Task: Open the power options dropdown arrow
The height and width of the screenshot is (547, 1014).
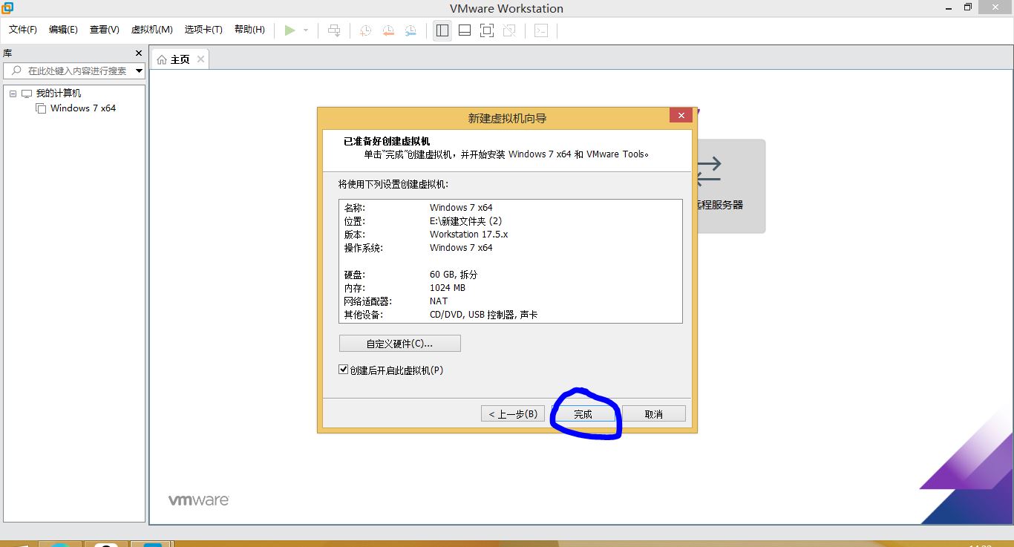Action: click(304, 30)
